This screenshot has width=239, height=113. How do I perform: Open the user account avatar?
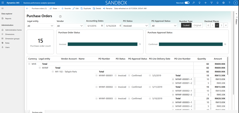tap(235, 3)
